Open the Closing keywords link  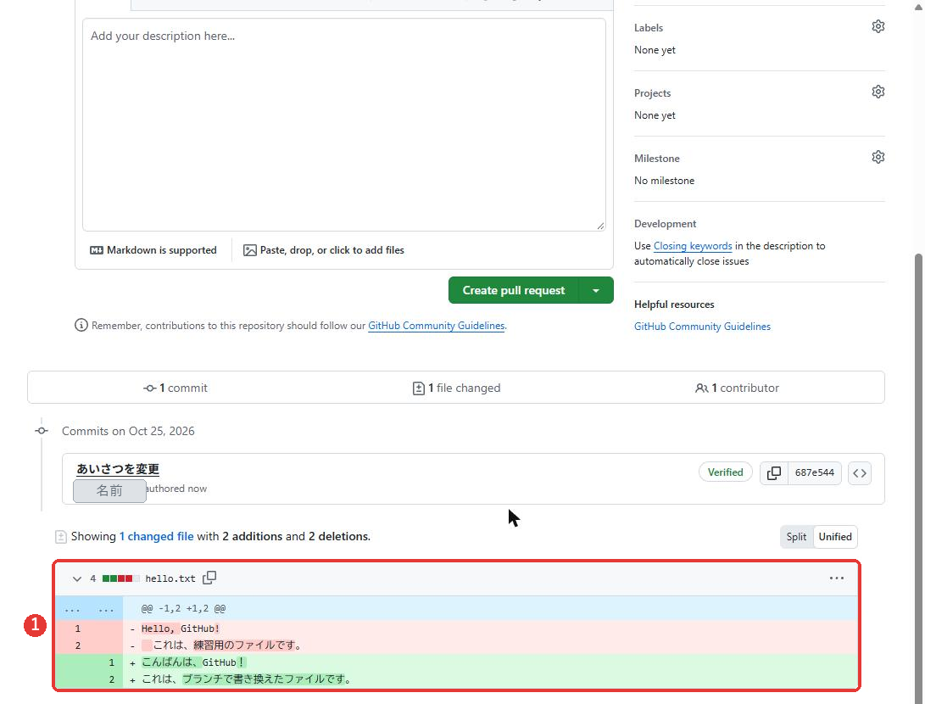pyautogui.click(x=693, y=246)
